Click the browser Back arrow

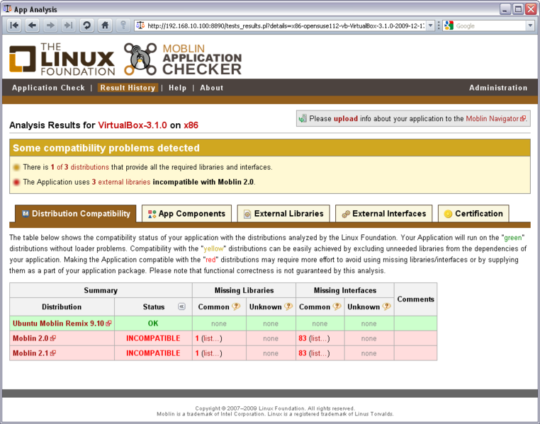click(33, 25)
